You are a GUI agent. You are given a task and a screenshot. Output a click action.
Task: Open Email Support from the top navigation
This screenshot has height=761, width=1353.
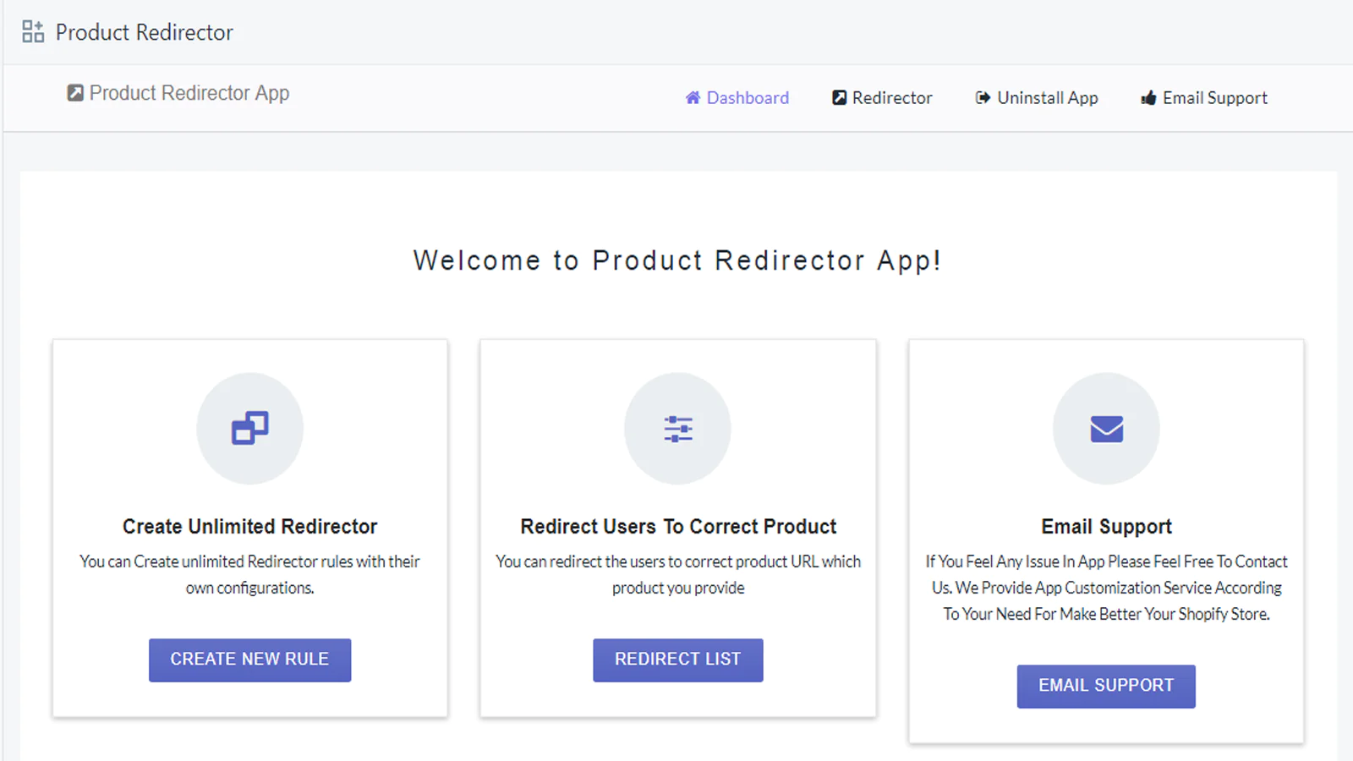pos(1214,98)
